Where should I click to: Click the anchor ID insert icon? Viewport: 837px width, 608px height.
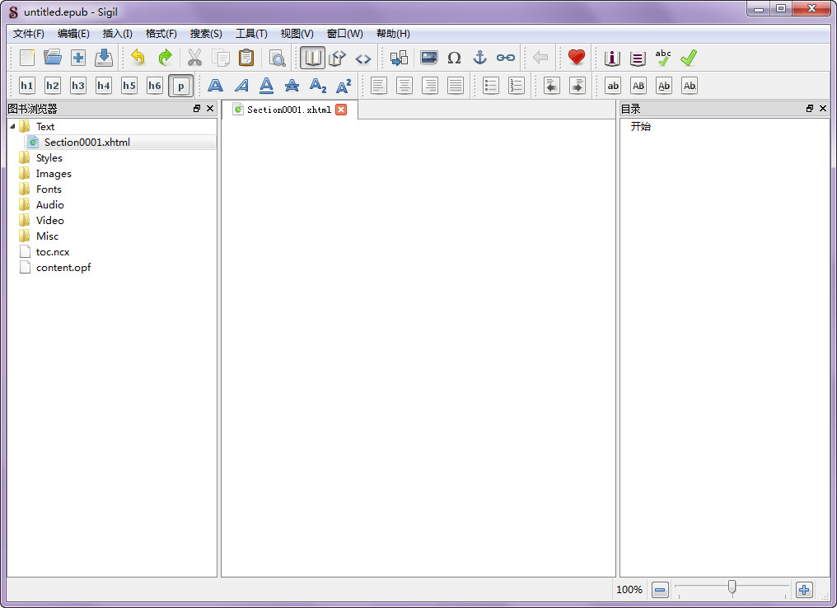point(479,58)
